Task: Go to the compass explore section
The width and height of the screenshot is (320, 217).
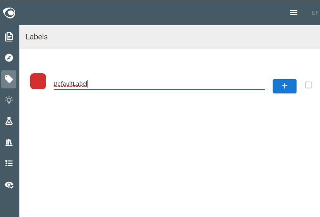Action: pos(9,58)
